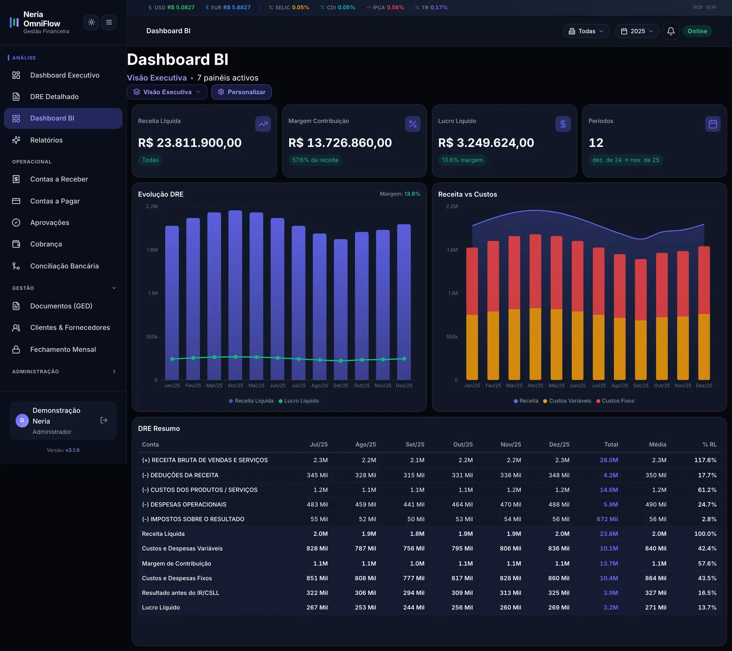
Task: Select the Despesas Operacionais row
Action: click(429, 505)
